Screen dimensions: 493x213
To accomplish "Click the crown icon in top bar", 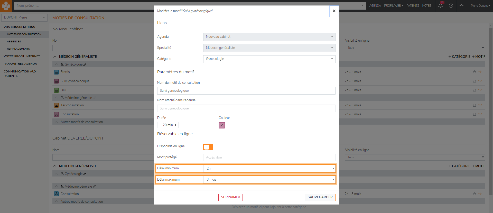I will click(461, 6).
